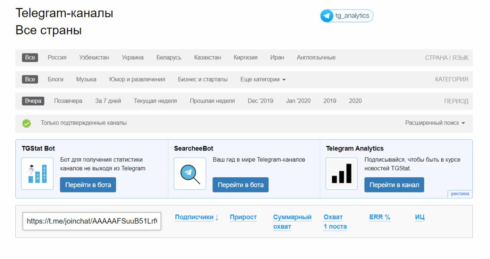Screen dimensions: 490x259
Task: Open the tg_analytics Telegram badge
Action: tap(346, 16)
